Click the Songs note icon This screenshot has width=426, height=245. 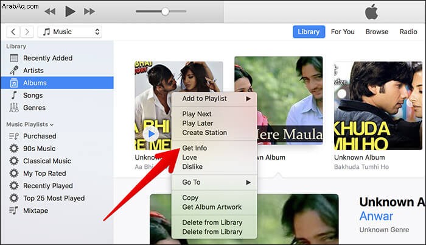(14, 95)
